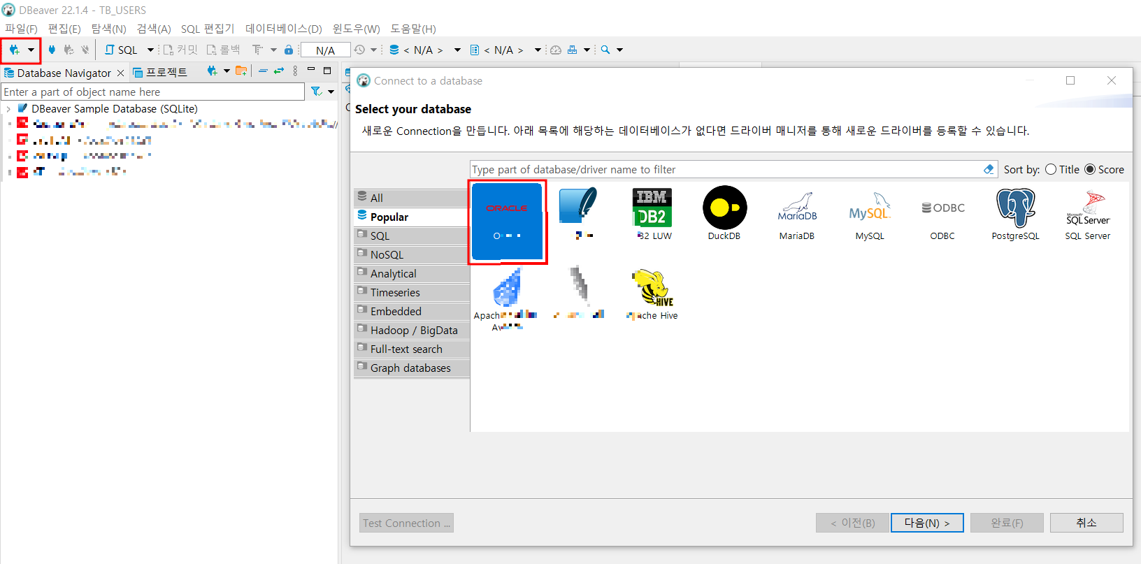Viewport: 1141px width, 564px height.
Task: Open the active schema N/A selector
Action: point(504,50)
